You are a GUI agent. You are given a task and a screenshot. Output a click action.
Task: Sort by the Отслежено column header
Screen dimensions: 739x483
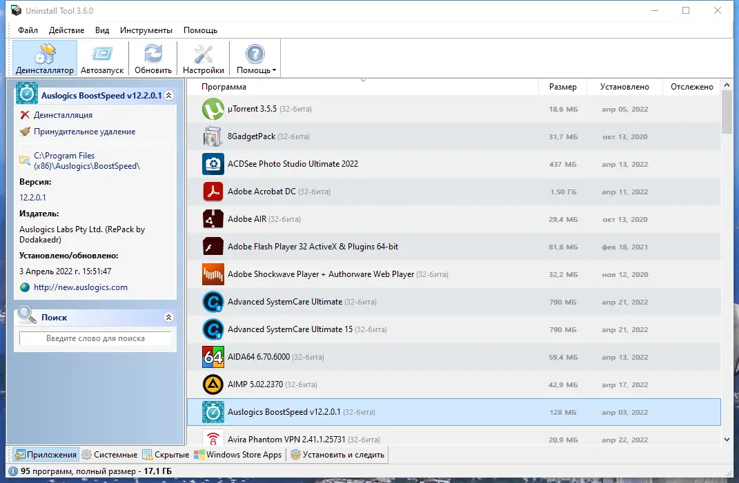[692, 87]
